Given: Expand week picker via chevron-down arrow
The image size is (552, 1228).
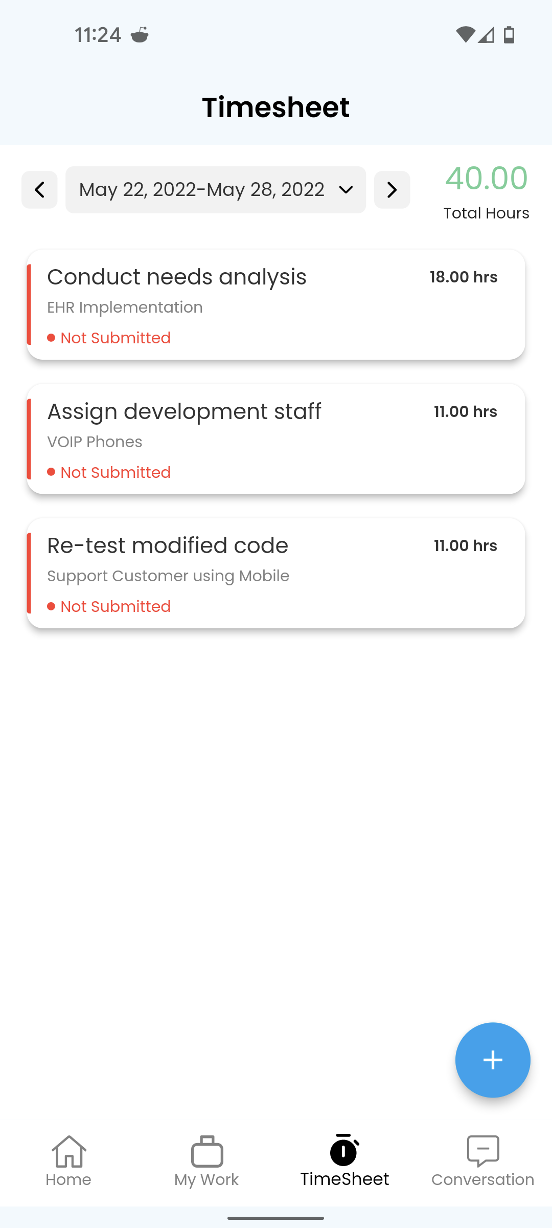Looking at the screenshot, I should [346, 190].
